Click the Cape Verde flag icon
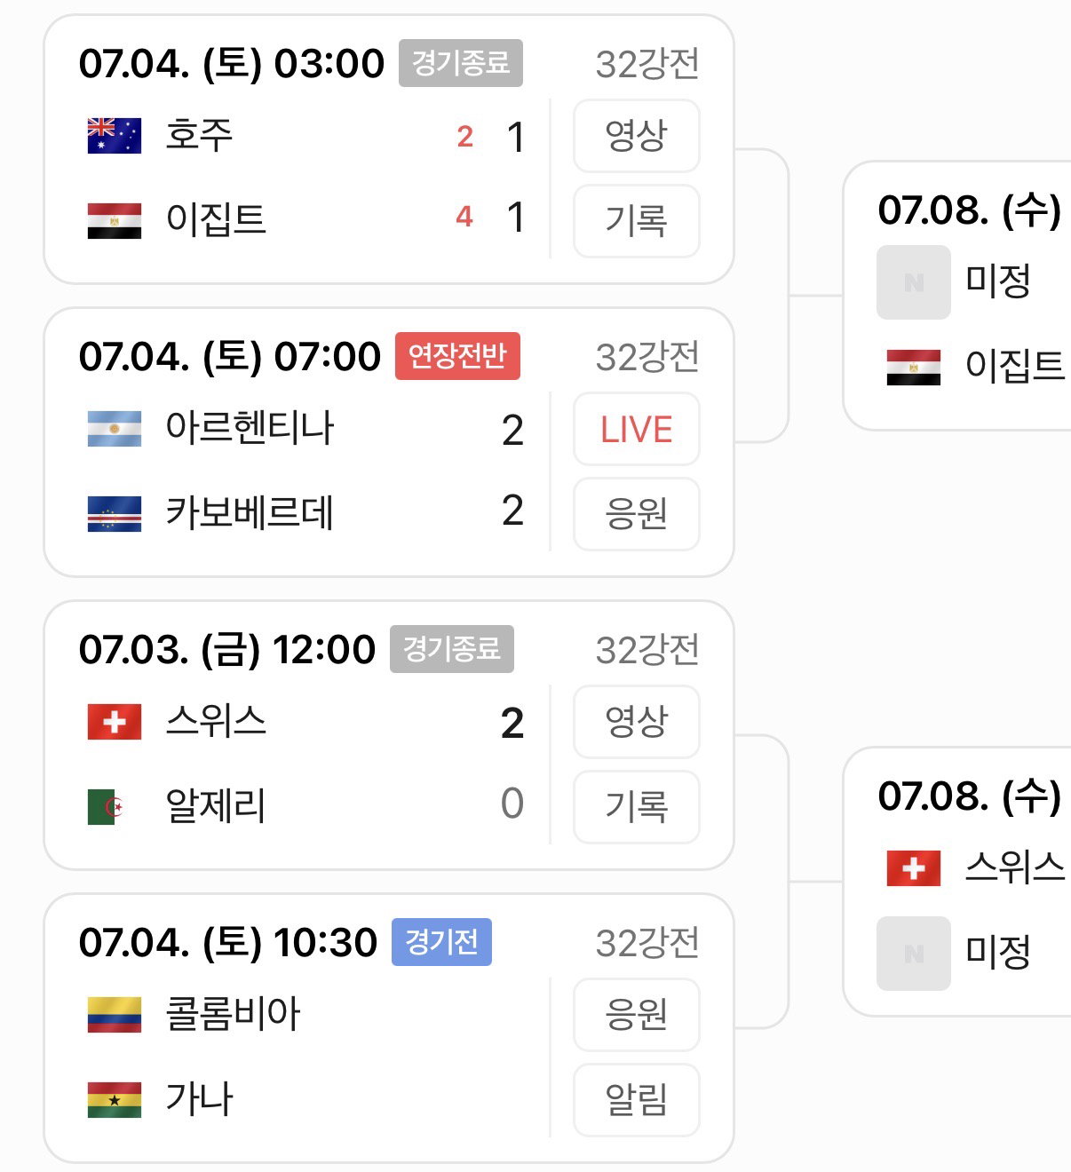1071x1172 pixels. [x=115, y=514]
